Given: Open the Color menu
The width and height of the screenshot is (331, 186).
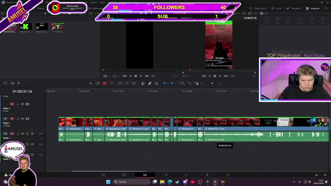Looking at the screenshot, I should (102, 3).
